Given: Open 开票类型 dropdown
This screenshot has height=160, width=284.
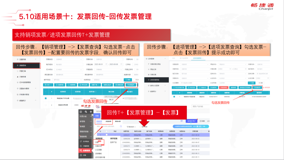Looking at the screenshot, I should click(x=109, y=69).
